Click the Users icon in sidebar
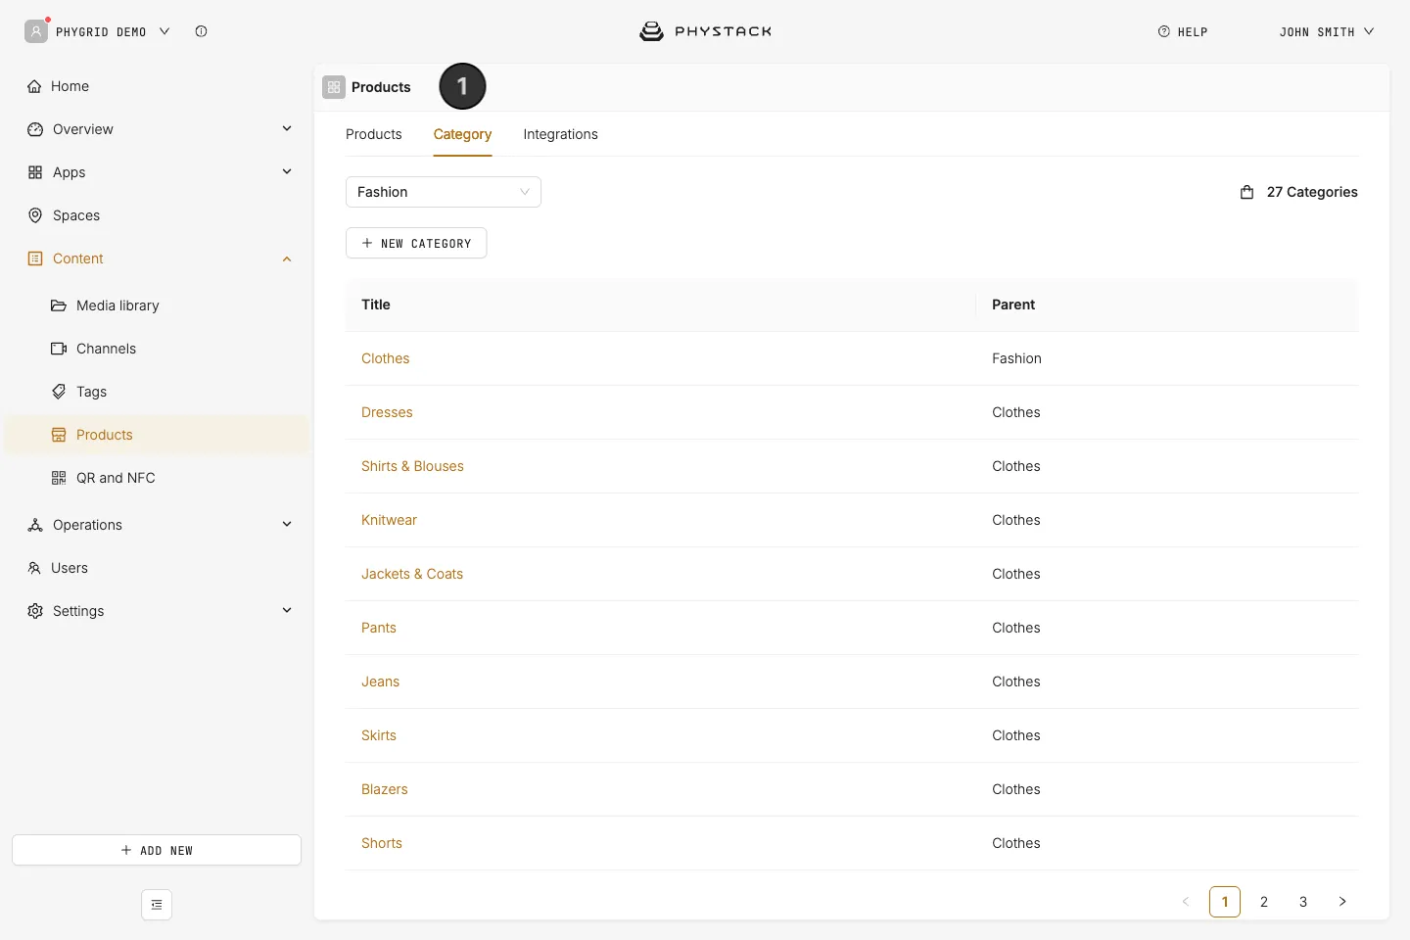The image size is (1410, 940). coord(34,568)
